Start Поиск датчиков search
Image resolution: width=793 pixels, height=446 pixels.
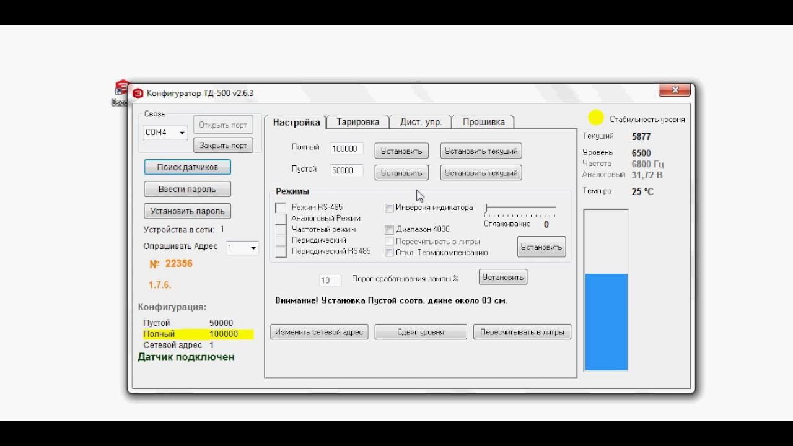click(187, 167)
